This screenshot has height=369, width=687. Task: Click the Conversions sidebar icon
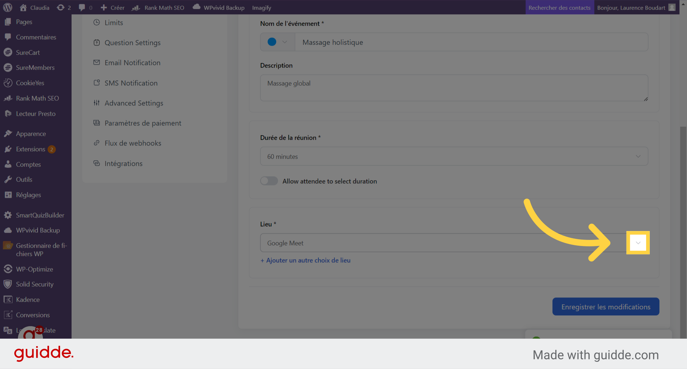[x=8, y=315]
